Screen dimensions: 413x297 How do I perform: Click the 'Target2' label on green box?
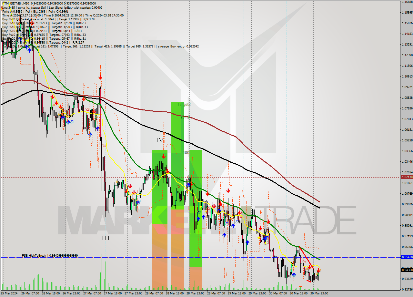(x=184, y=105)
